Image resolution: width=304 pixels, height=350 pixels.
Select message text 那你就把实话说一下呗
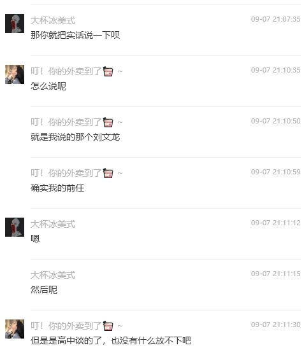(x=75, y=35)
